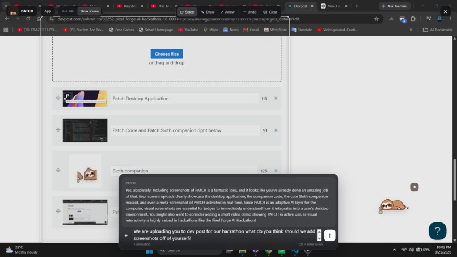Open the bottom Devpost page thumbnail
The image size is (457, 257).
point(85,212)
